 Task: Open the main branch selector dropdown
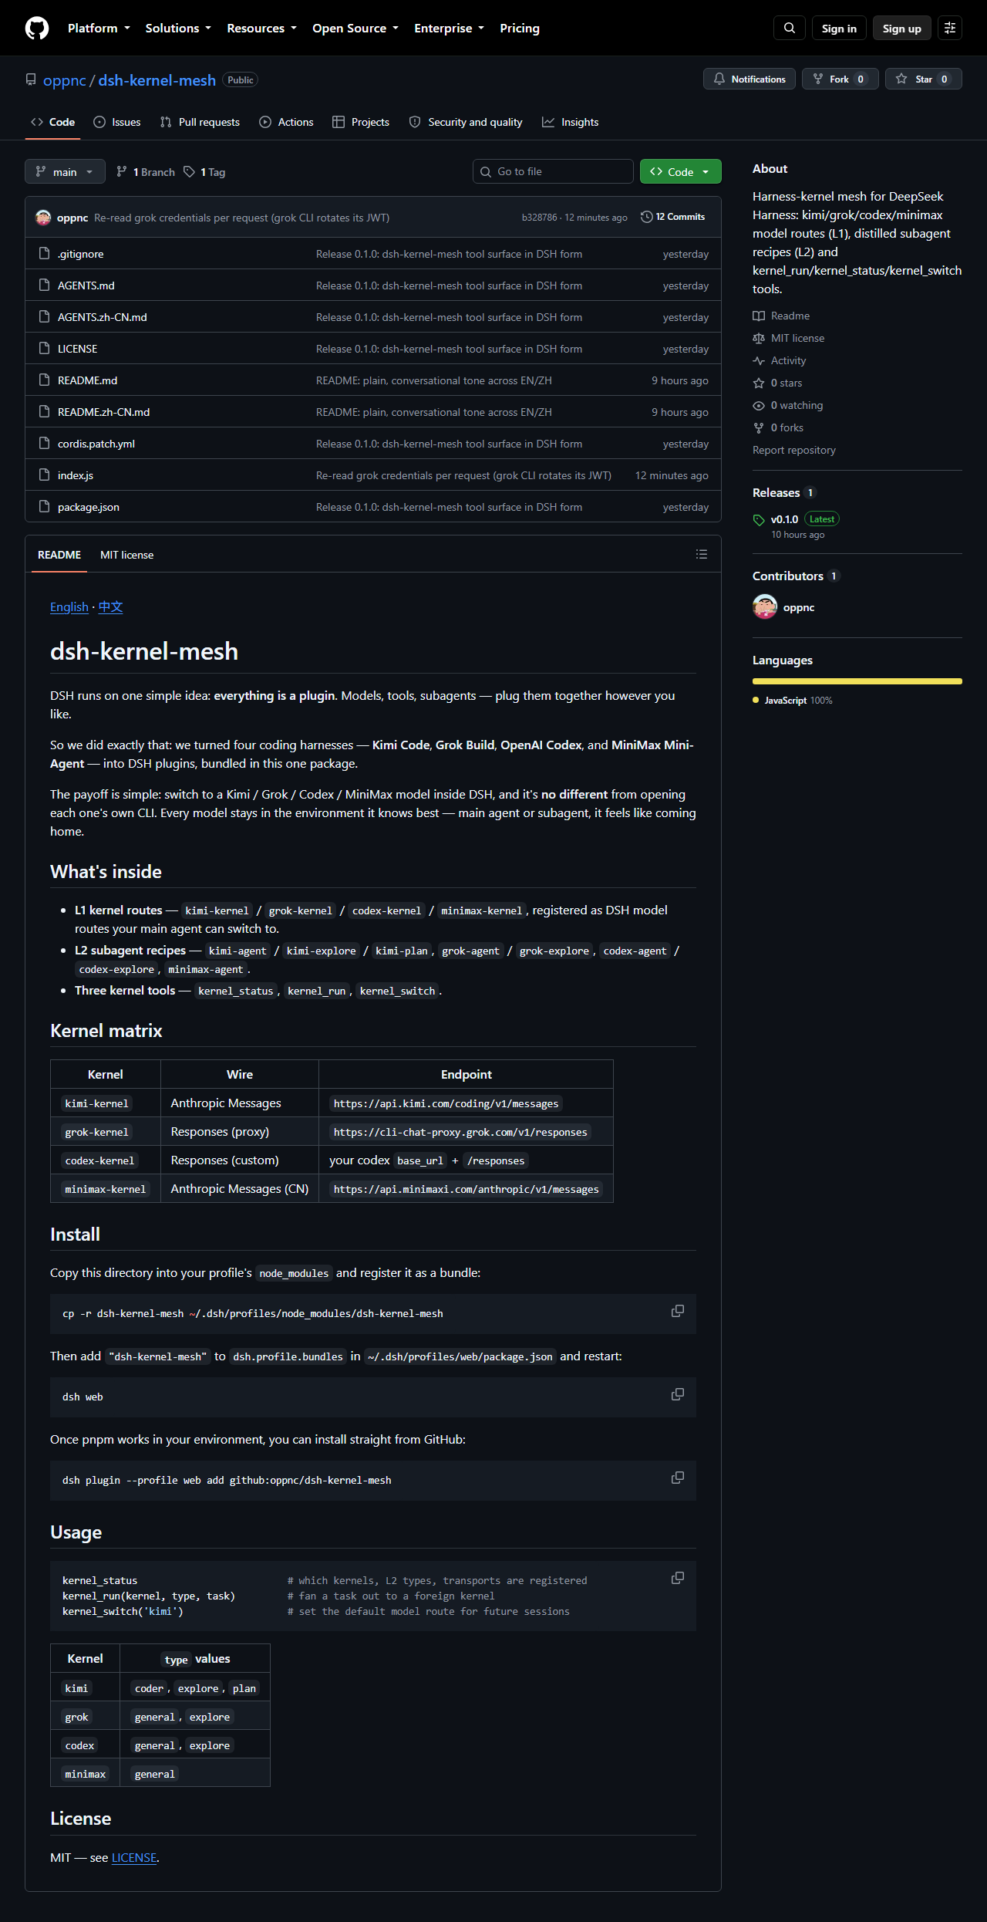tap(65, 171)
